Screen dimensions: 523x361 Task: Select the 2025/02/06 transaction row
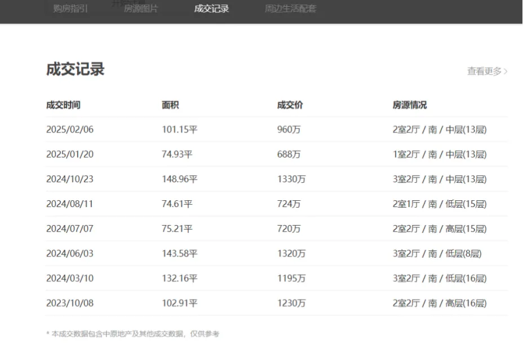pyautogui.click(x=277, y=130)
